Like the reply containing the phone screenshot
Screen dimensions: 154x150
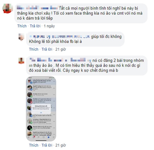tap(34, 145)
